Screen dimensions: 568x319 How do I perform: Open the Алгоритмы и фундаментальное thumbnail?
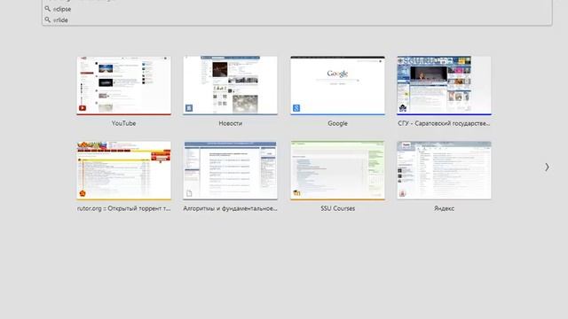pos(231,170)
